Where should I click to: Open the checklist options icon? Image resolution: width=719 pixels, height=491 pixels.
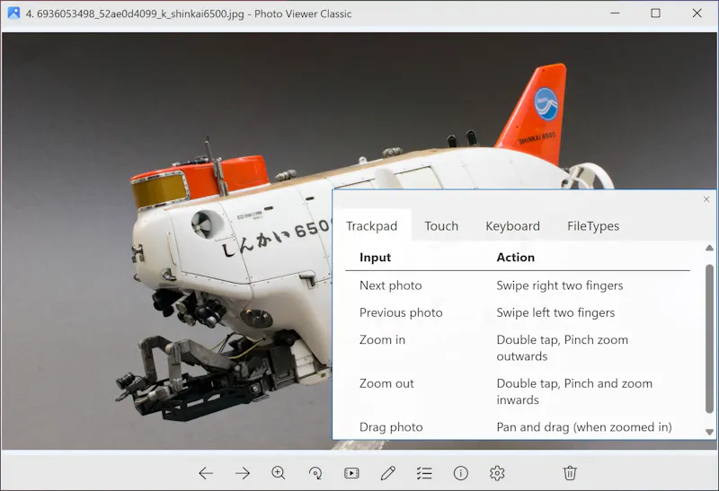(424, 473)
